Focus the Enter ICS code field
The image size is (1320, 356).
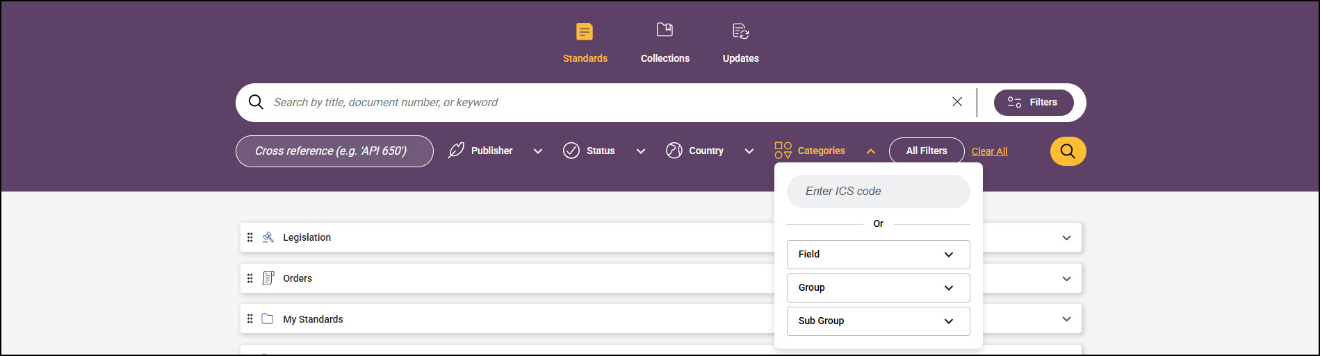point(878,192)
